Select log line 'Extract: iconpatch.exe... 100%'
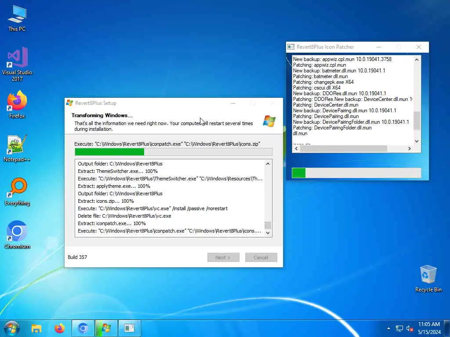The width and height of the screenshot is (450, 337). (x=112, y=223)
